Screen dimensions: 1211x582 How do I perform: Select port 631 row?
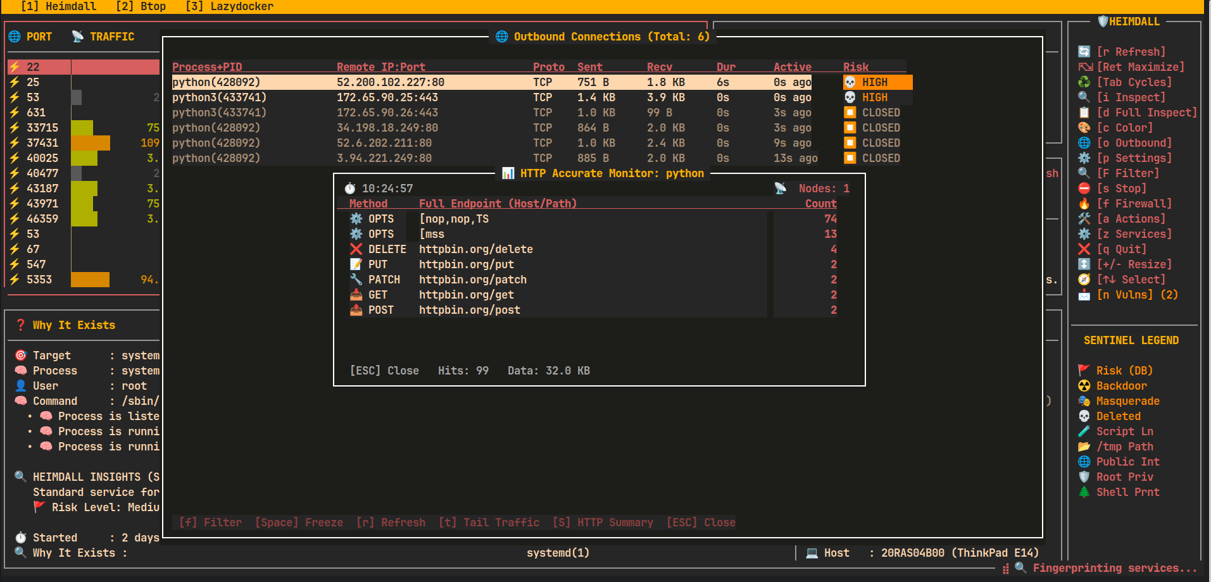83,113
